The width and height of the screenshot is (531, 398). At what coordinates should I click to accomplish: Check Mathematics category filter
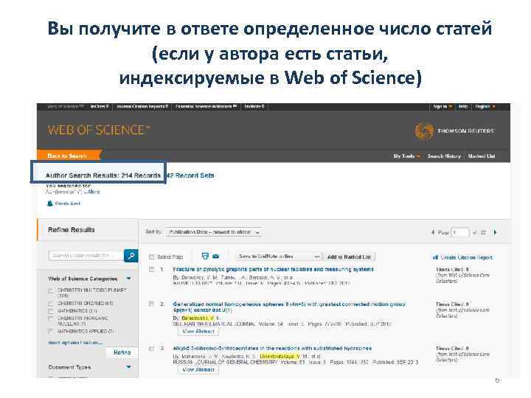50,311
